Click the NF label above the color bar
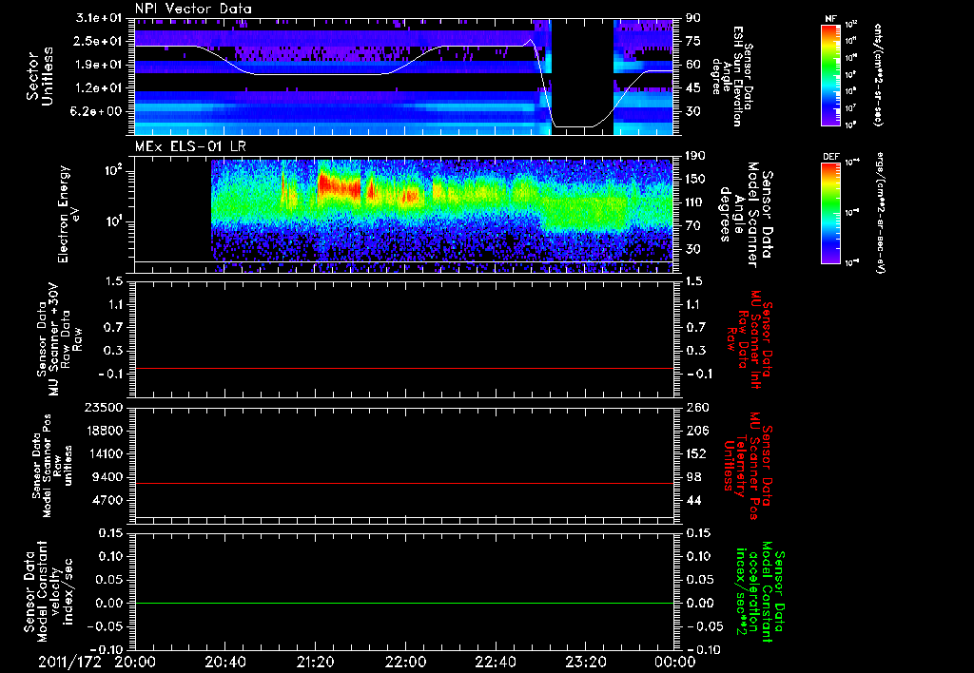Image resolution: width=974 pixels, height=673 pixels. tap(830, 19)
